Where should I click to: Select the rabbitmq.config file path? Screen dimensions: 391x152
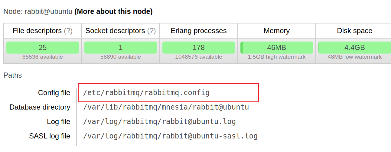[x=146, y=92]
